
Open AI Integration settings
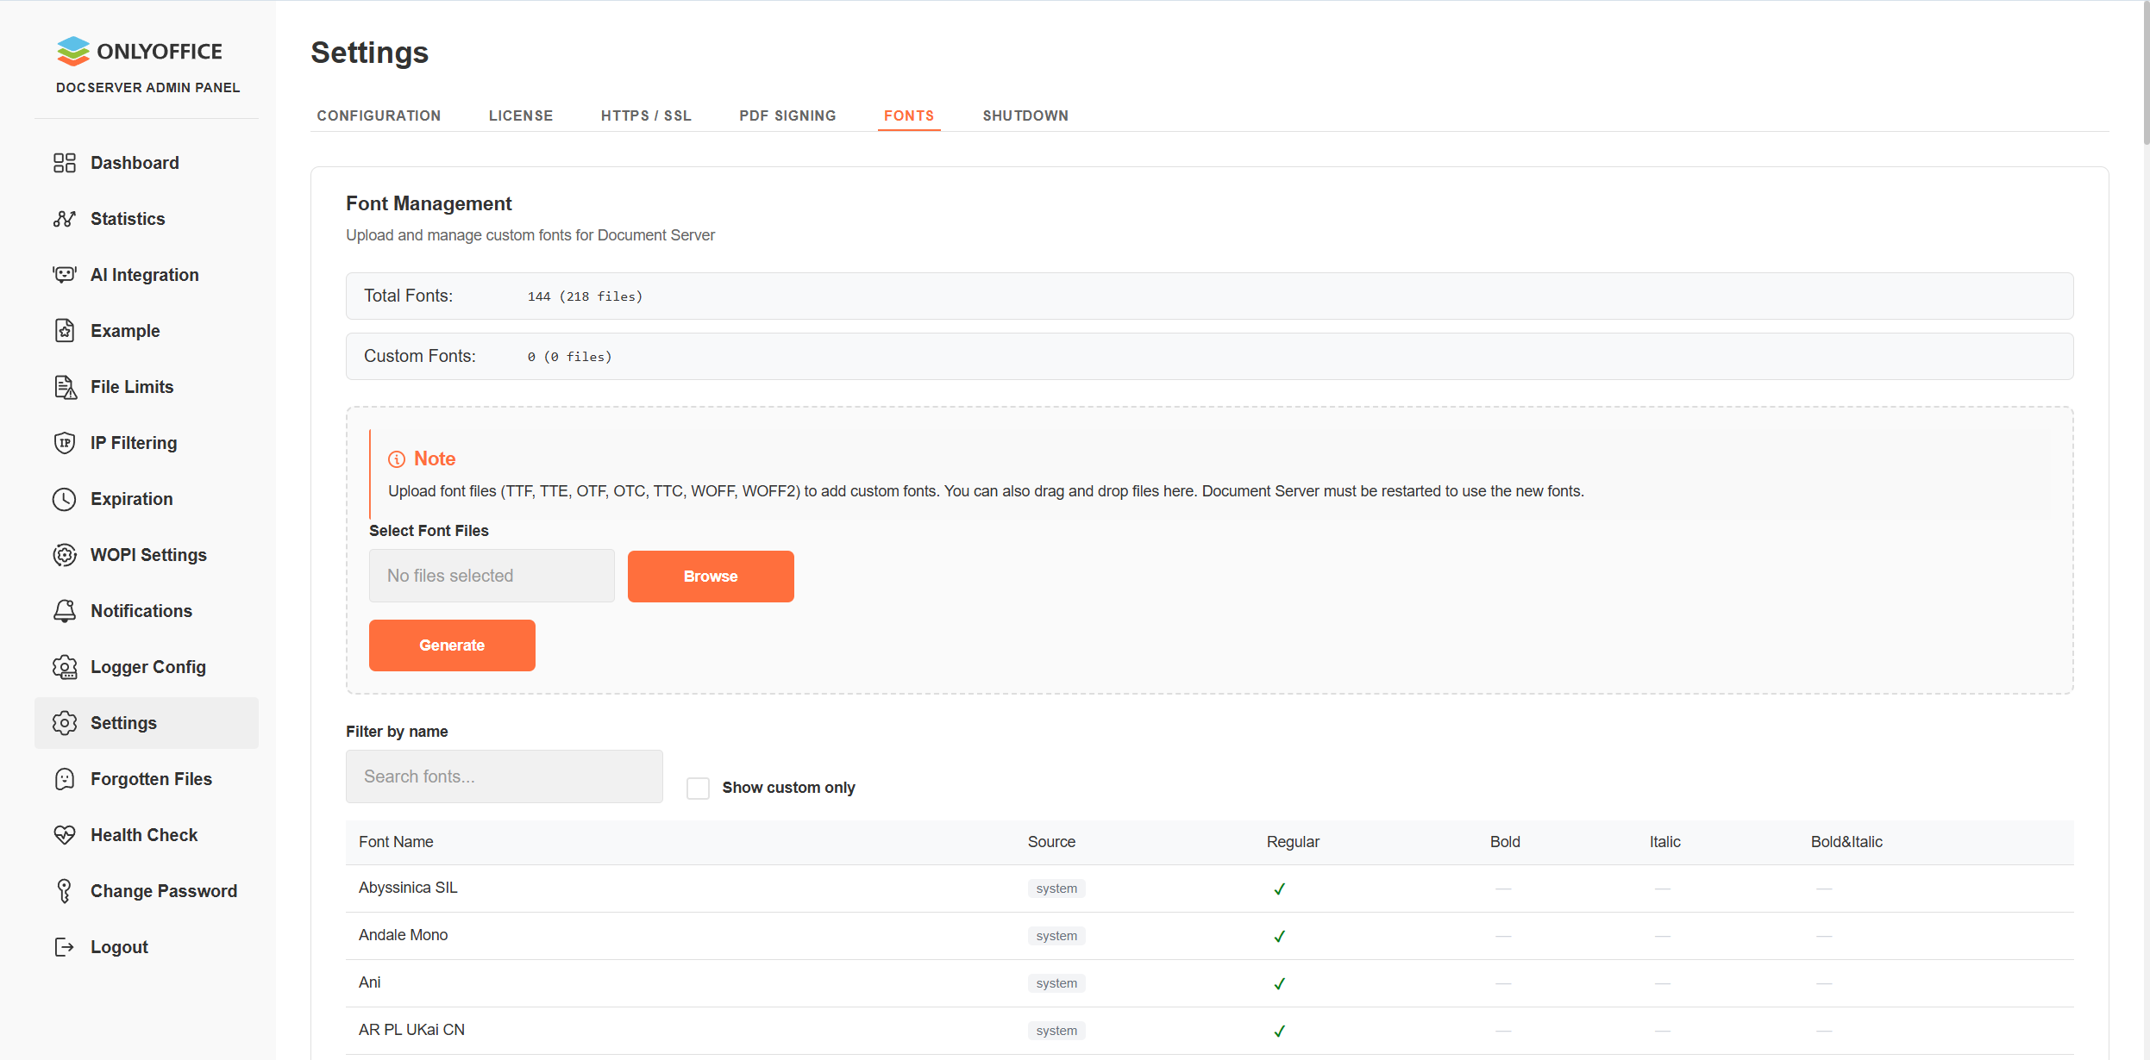click(x=144, y=274)
